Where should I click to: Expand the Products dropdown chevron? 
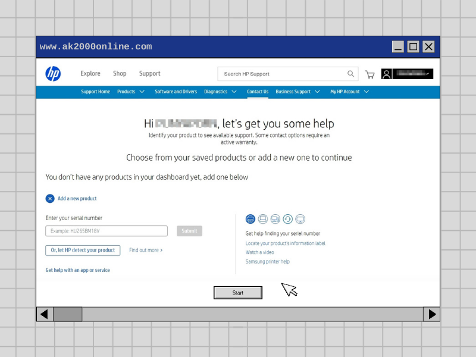[142, 92]
